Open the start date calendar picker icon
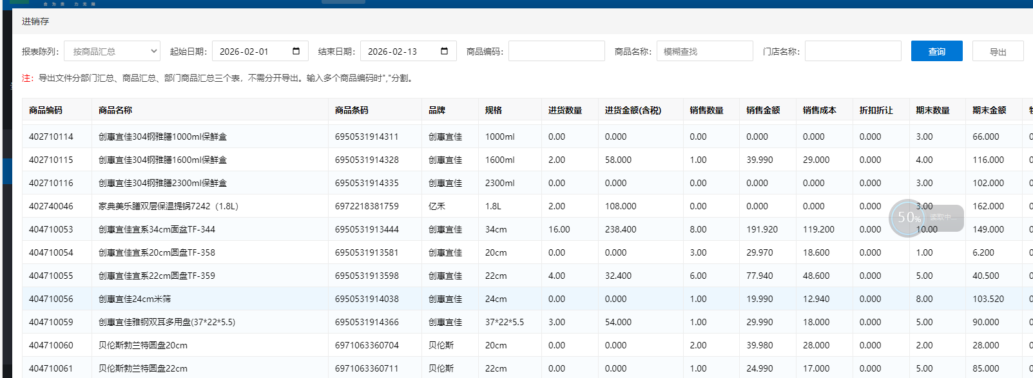The height and width of the screenshot is (378, 1033). tap(296, 52)
